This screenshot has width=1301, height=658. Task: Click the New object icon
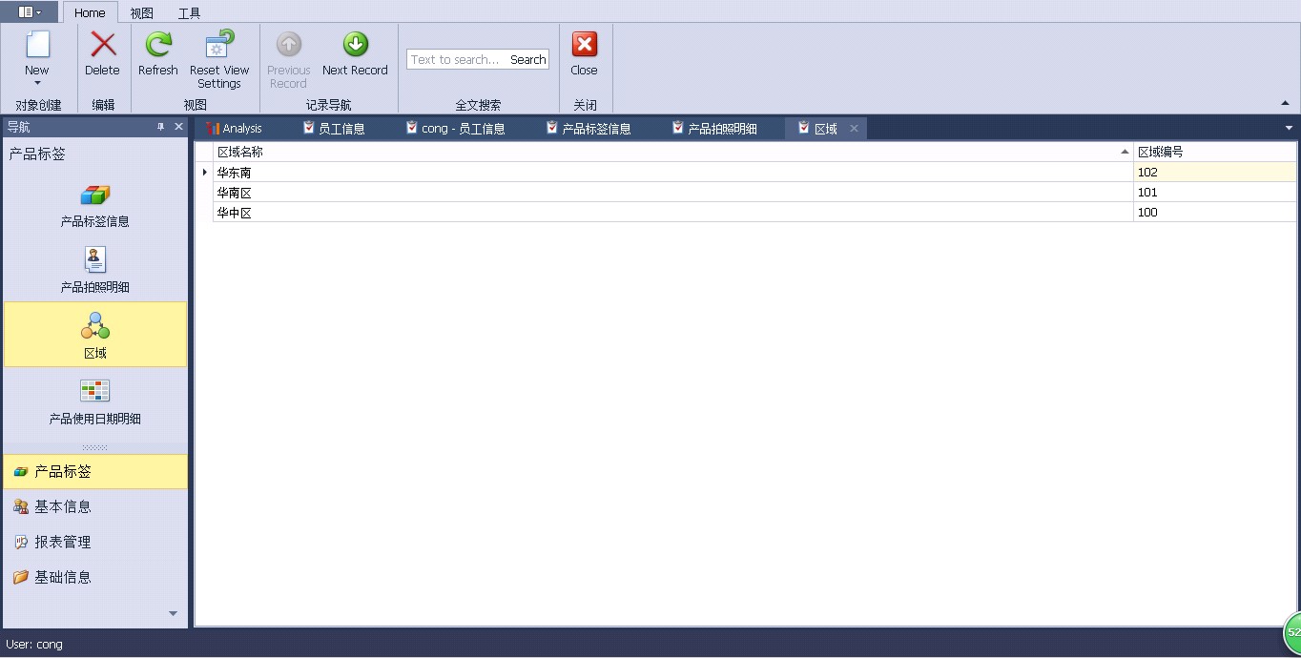37,45
